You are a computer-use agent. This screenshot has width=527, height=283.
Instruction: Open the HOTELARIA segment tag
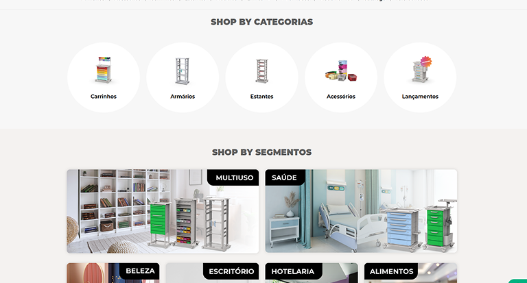tap(294, 271)
